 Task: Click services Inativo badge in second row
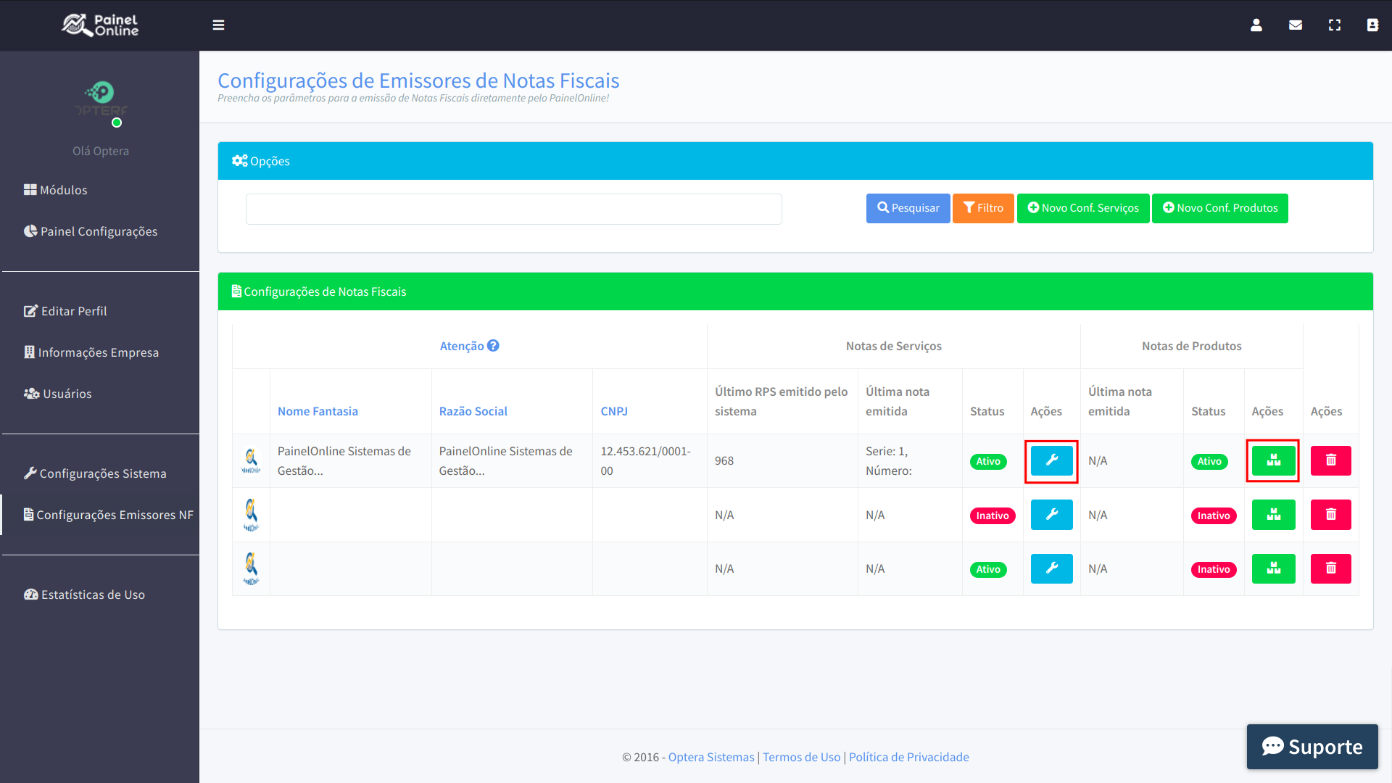click(993, 515)
